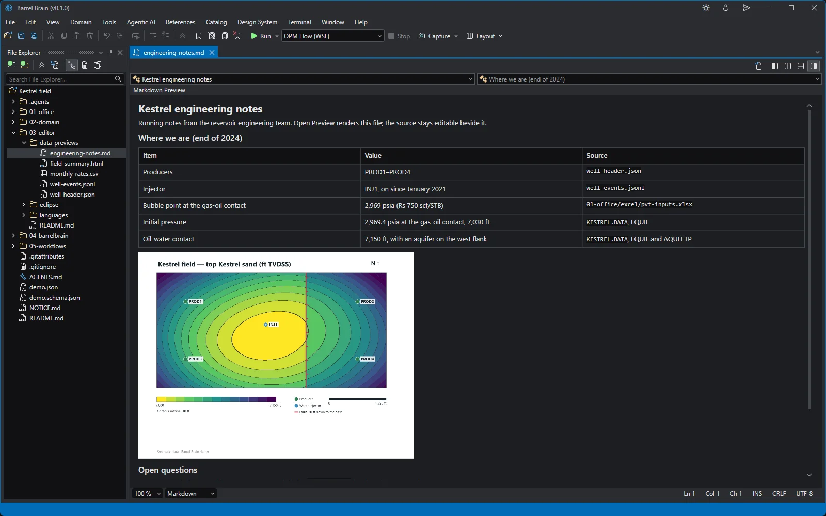
Task: Click the Open folder toolbar icon
Action: (x=8, y=36)
